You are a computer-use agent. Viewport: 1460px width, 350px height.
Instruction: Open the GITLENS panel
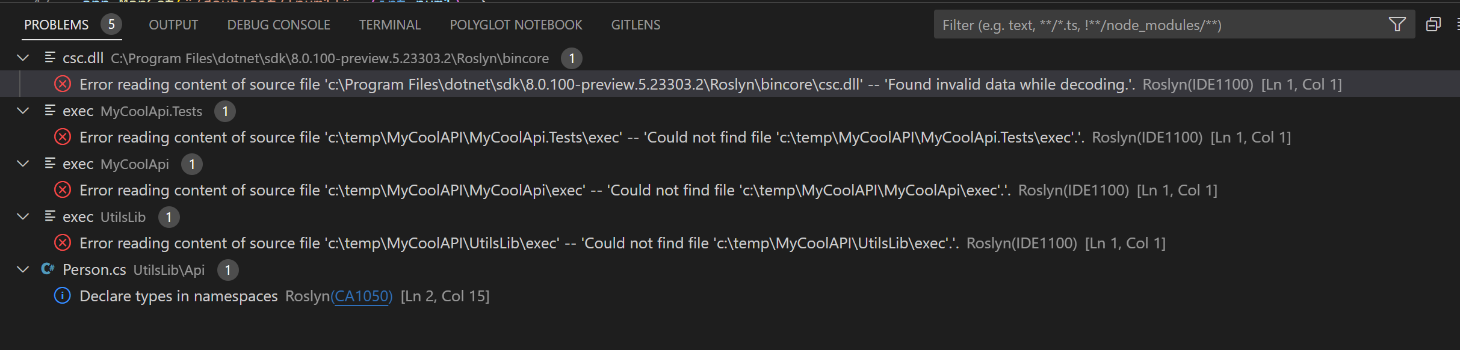point(635,25)
